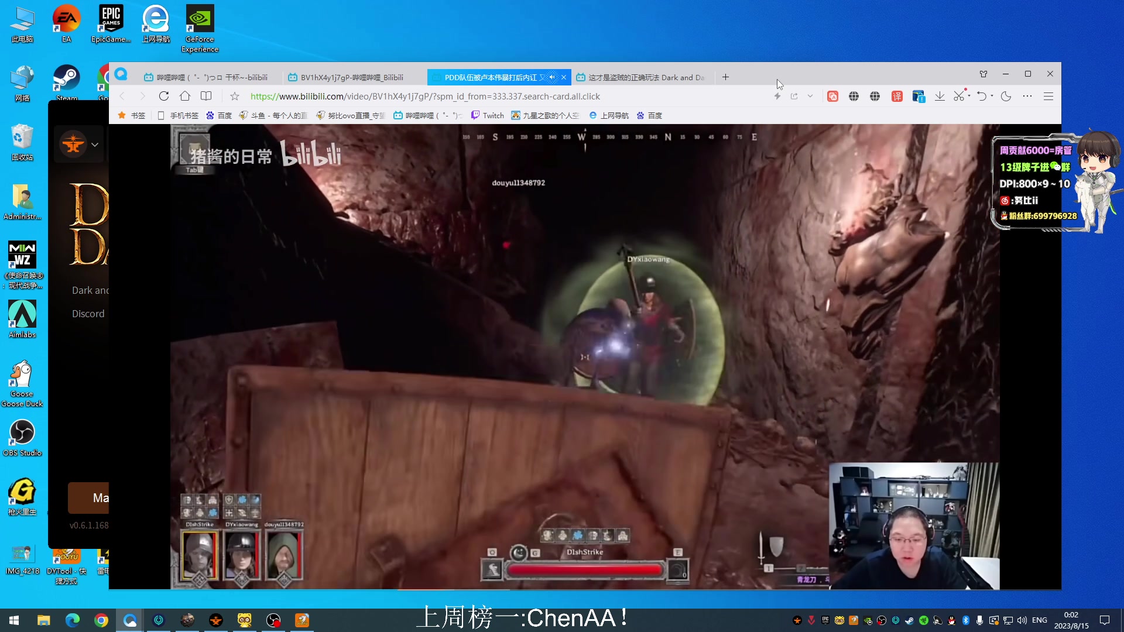Click the forward navigation arrow
1124x632 pixels.
(x=142, y=97)
